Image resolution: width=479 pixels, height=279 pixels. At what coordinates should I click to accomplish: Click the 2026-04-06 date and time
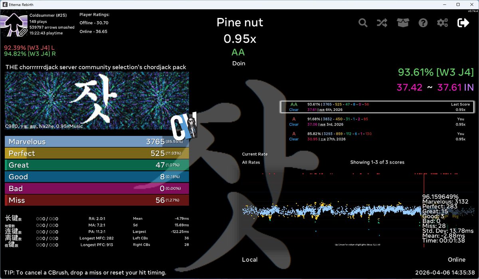445,273
